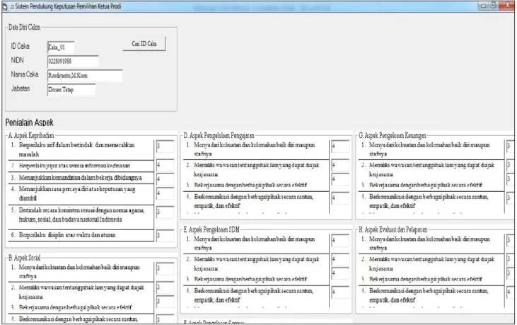Click Aspek Sosial item 2 score box
Image resolution: width=517 pixels, height=325 pixels.
pos(165,287)
